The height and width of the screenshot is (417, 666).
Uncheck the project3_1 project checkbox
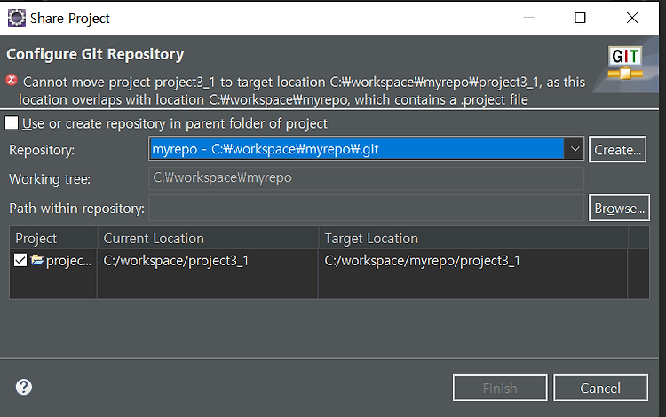tap(20, 260)
